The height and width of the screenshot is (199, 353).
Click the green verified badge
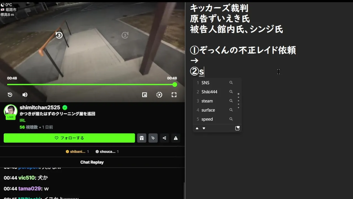(x=65, y=108)
